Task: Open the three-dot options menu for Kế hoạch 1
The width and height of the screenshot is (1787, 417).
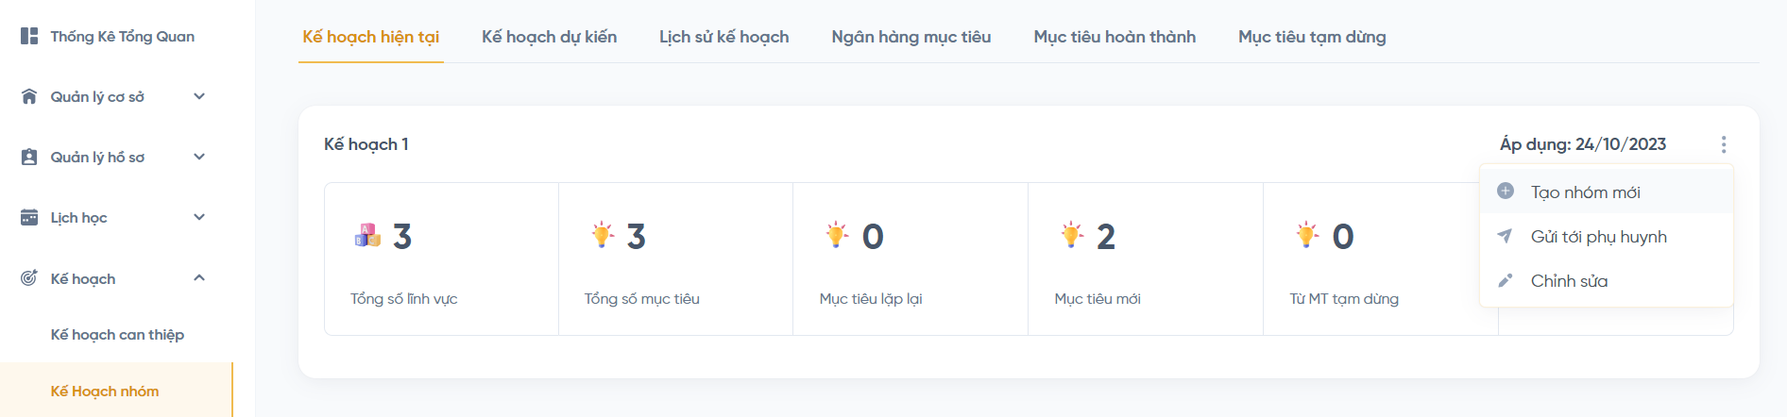Action: coord(1723,144)
